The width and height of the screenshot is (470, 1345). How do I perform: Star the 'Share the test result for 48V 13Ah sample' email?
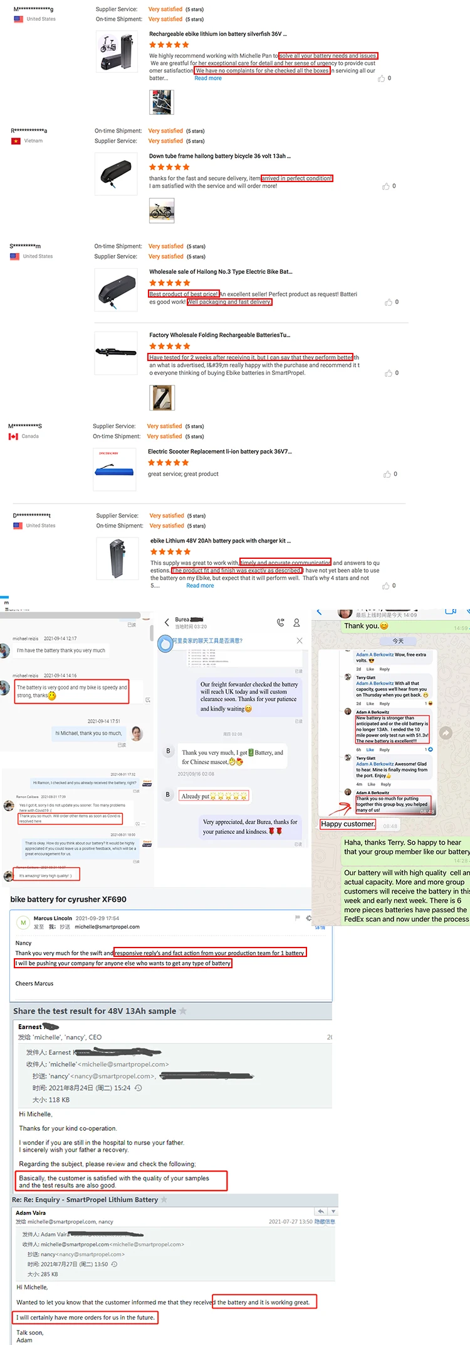click(x=183, y=1011)
